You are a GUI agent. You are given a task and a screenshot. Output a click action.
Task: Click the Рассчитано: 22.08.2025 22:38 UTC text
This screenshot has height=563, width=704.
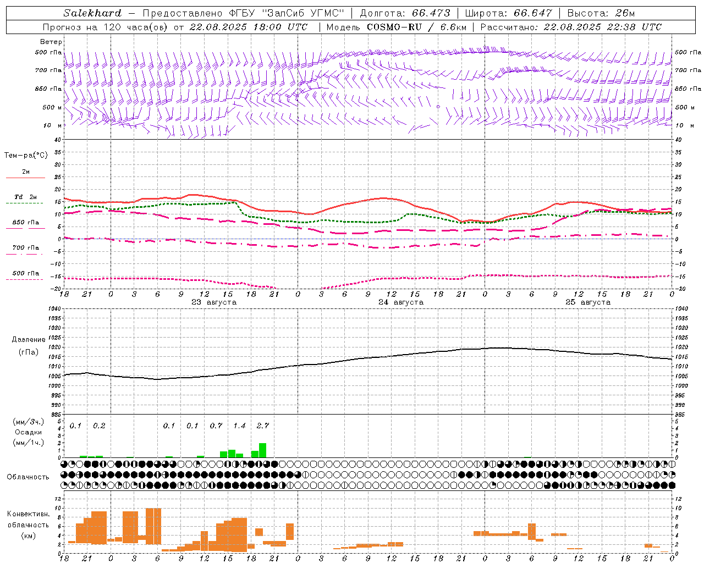click(x=571, y=27)
